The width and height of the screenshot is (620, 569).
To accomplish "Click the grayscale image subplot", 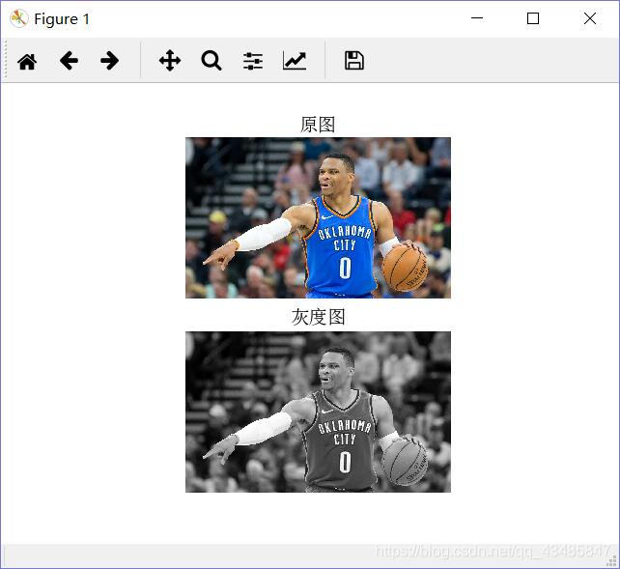I will tap(318, 412).
